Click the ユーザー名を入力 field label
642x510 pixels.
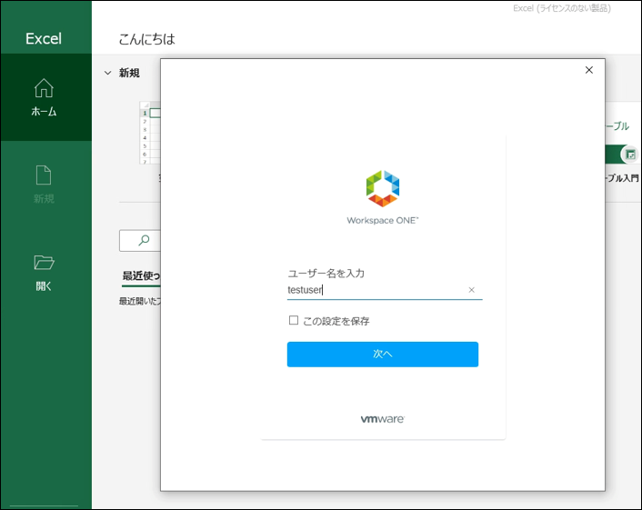pos(326,273)
